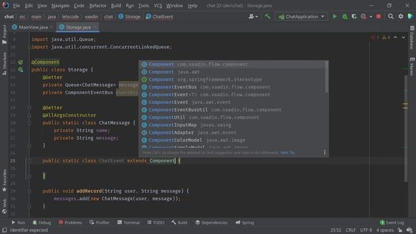Open the VCS menu
The width and height of the screenshot is (416, 234).
[x=158, y=6]
